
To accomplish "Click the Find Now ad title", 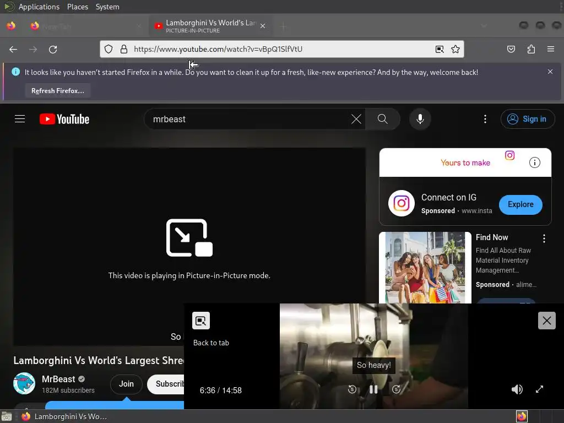I will click(492, 237).
